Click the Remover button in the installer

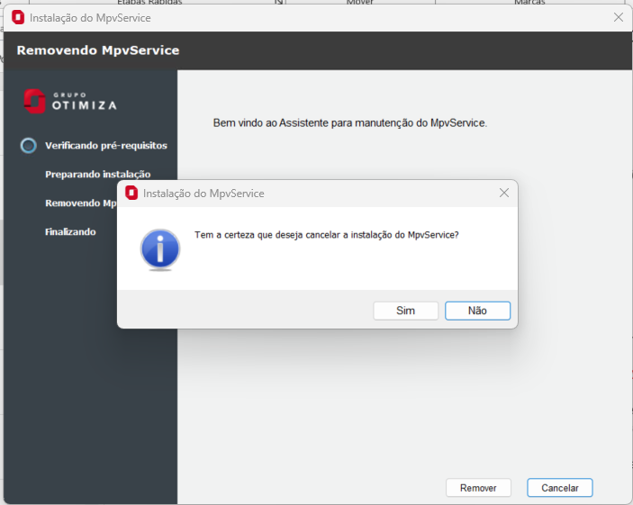pyautogui.click(x=478, y=488)
